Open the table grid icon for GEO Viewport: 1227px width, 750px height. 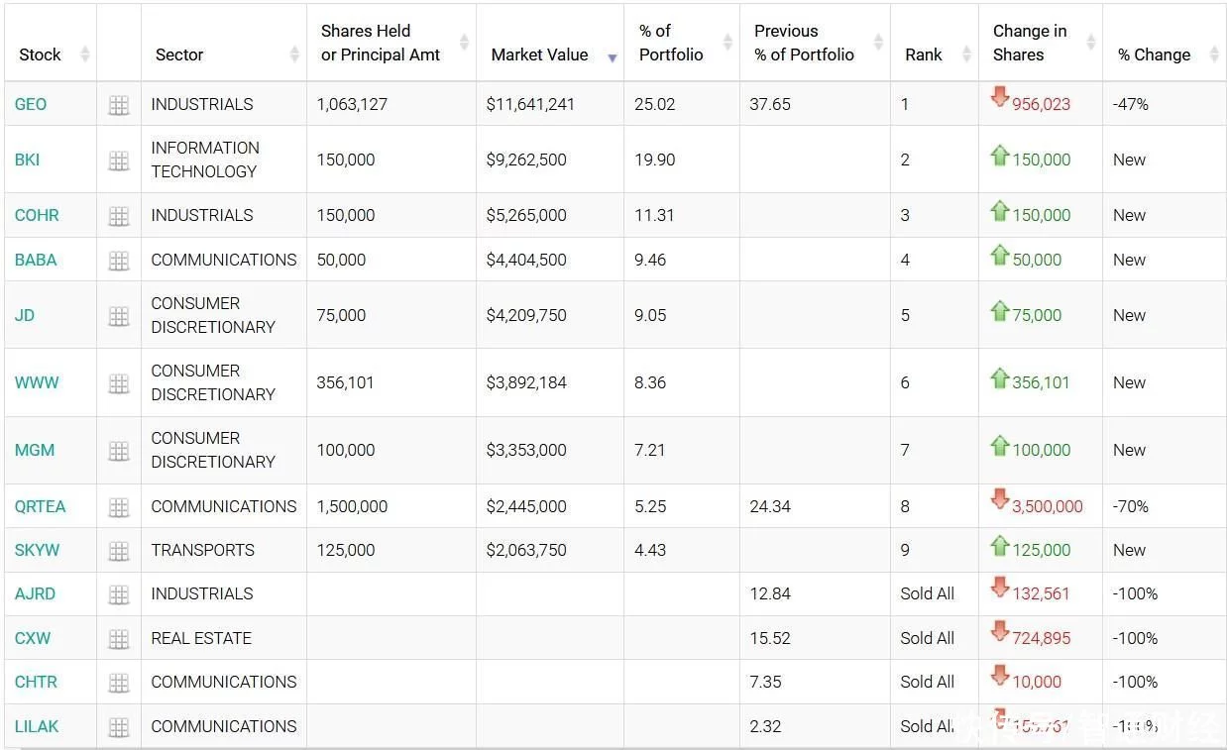(119, 105)
